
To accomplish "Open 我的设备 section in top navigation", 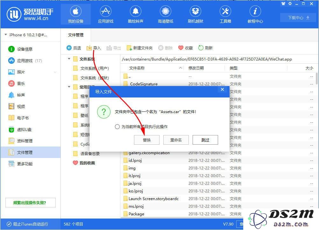I will click(76, 14).
